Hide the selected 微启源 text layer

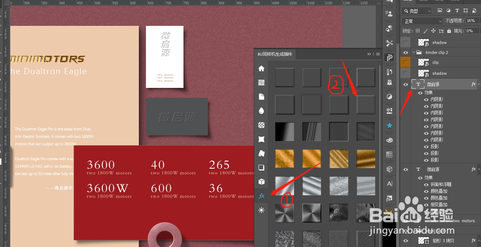406,84
